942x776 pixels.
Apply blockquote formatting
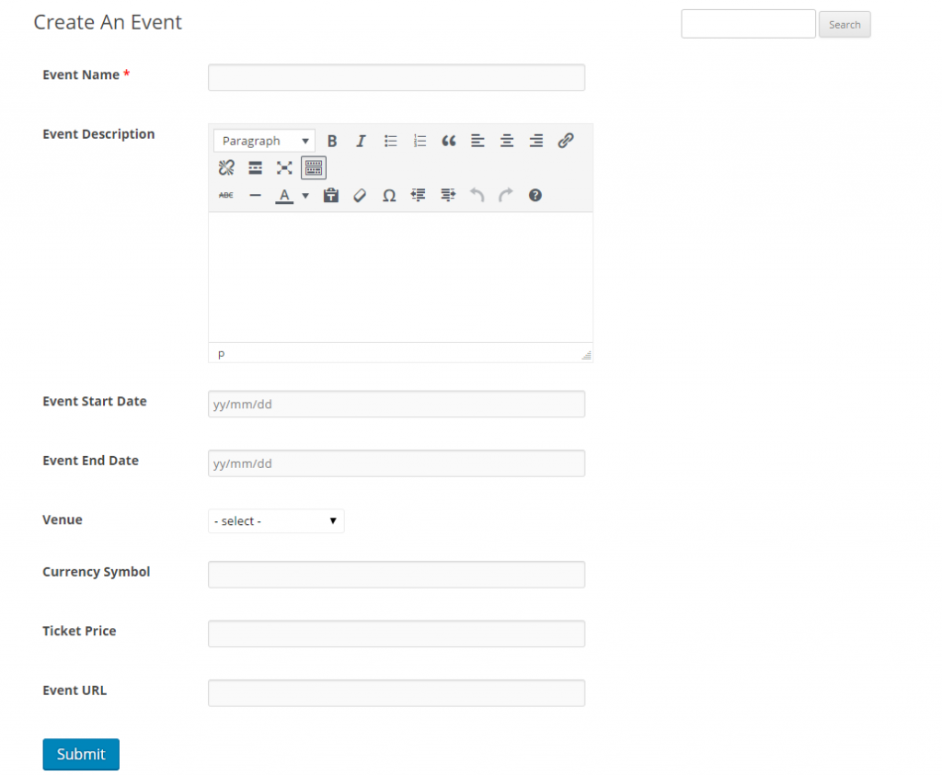click(449, 141)
